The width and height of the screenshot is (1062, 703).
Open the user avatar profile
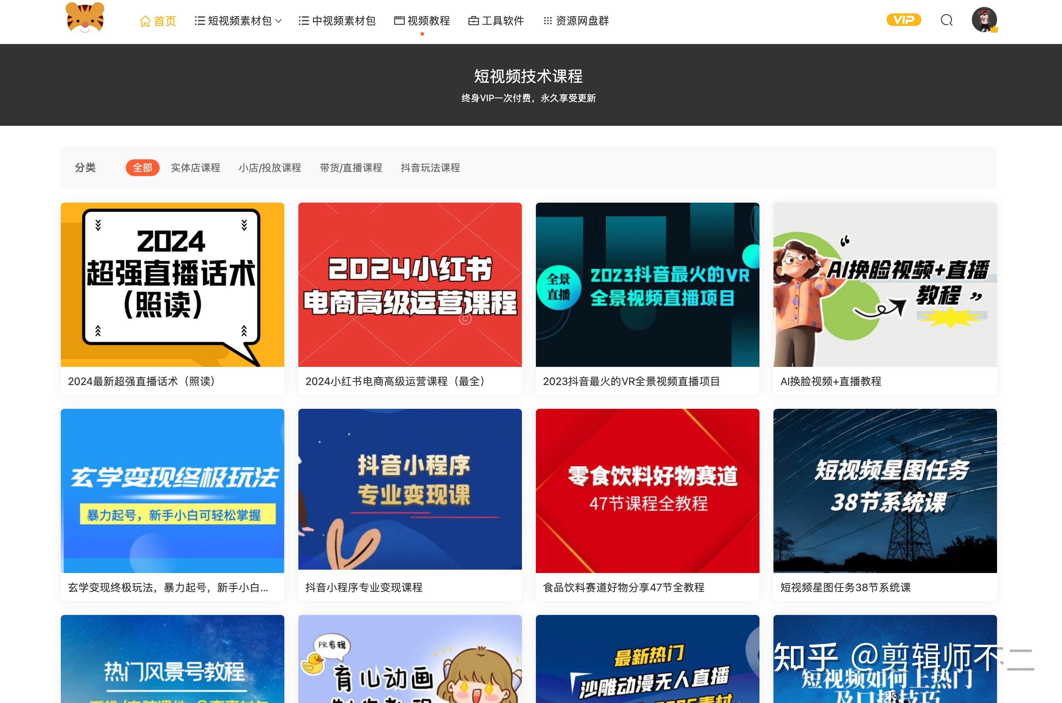click(x=984, y=20)
